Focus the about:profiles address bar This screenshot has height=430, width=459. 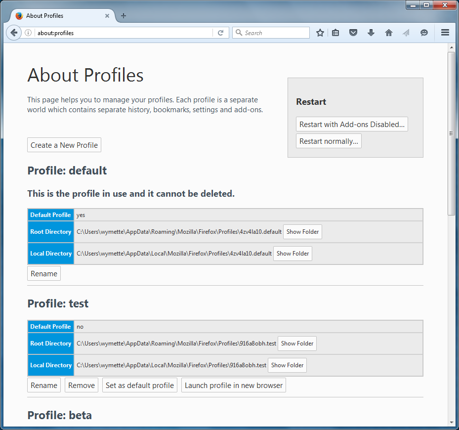pos(125,33)
